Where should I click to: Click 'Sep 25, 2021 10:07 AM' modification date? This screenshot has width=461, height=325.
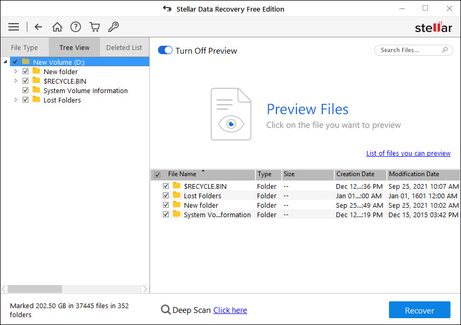[x=423, y=186]
